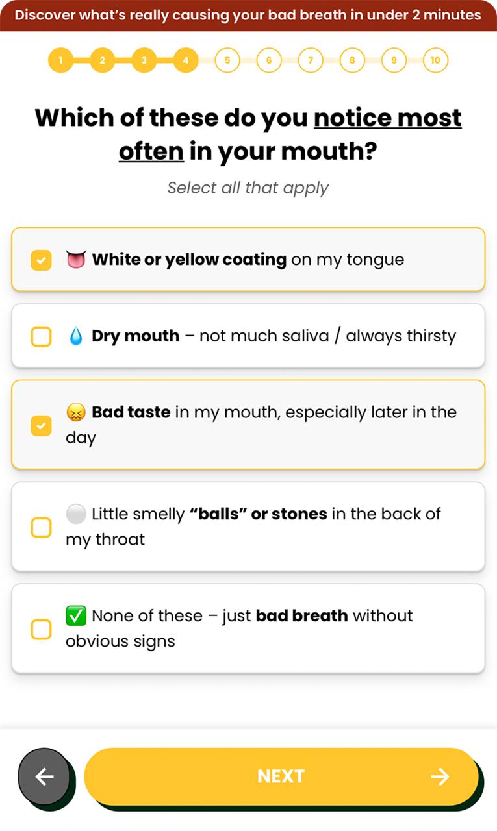Check the None of these option
This screenshot has width=497, height=831.
pyautogui.click(x=41, y=629)
